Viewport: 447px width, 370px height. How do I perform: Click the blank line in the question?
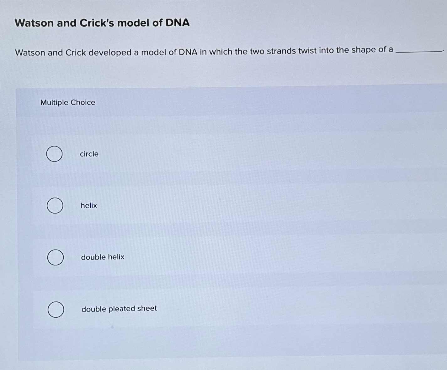pyautogui.click(x=419, y=51)
